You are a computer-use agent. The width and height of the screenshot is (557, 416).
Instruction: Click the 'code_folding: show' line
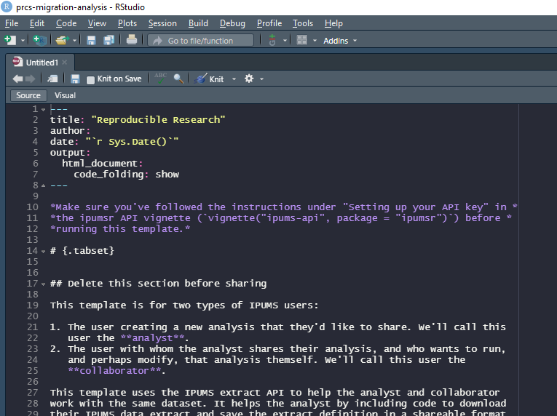[x=127, y=175]
